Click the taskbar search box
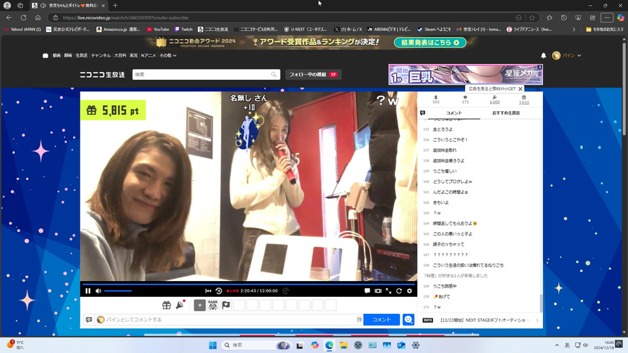The height and width of the screenshot is (353, 628). [x=256, y=345]
